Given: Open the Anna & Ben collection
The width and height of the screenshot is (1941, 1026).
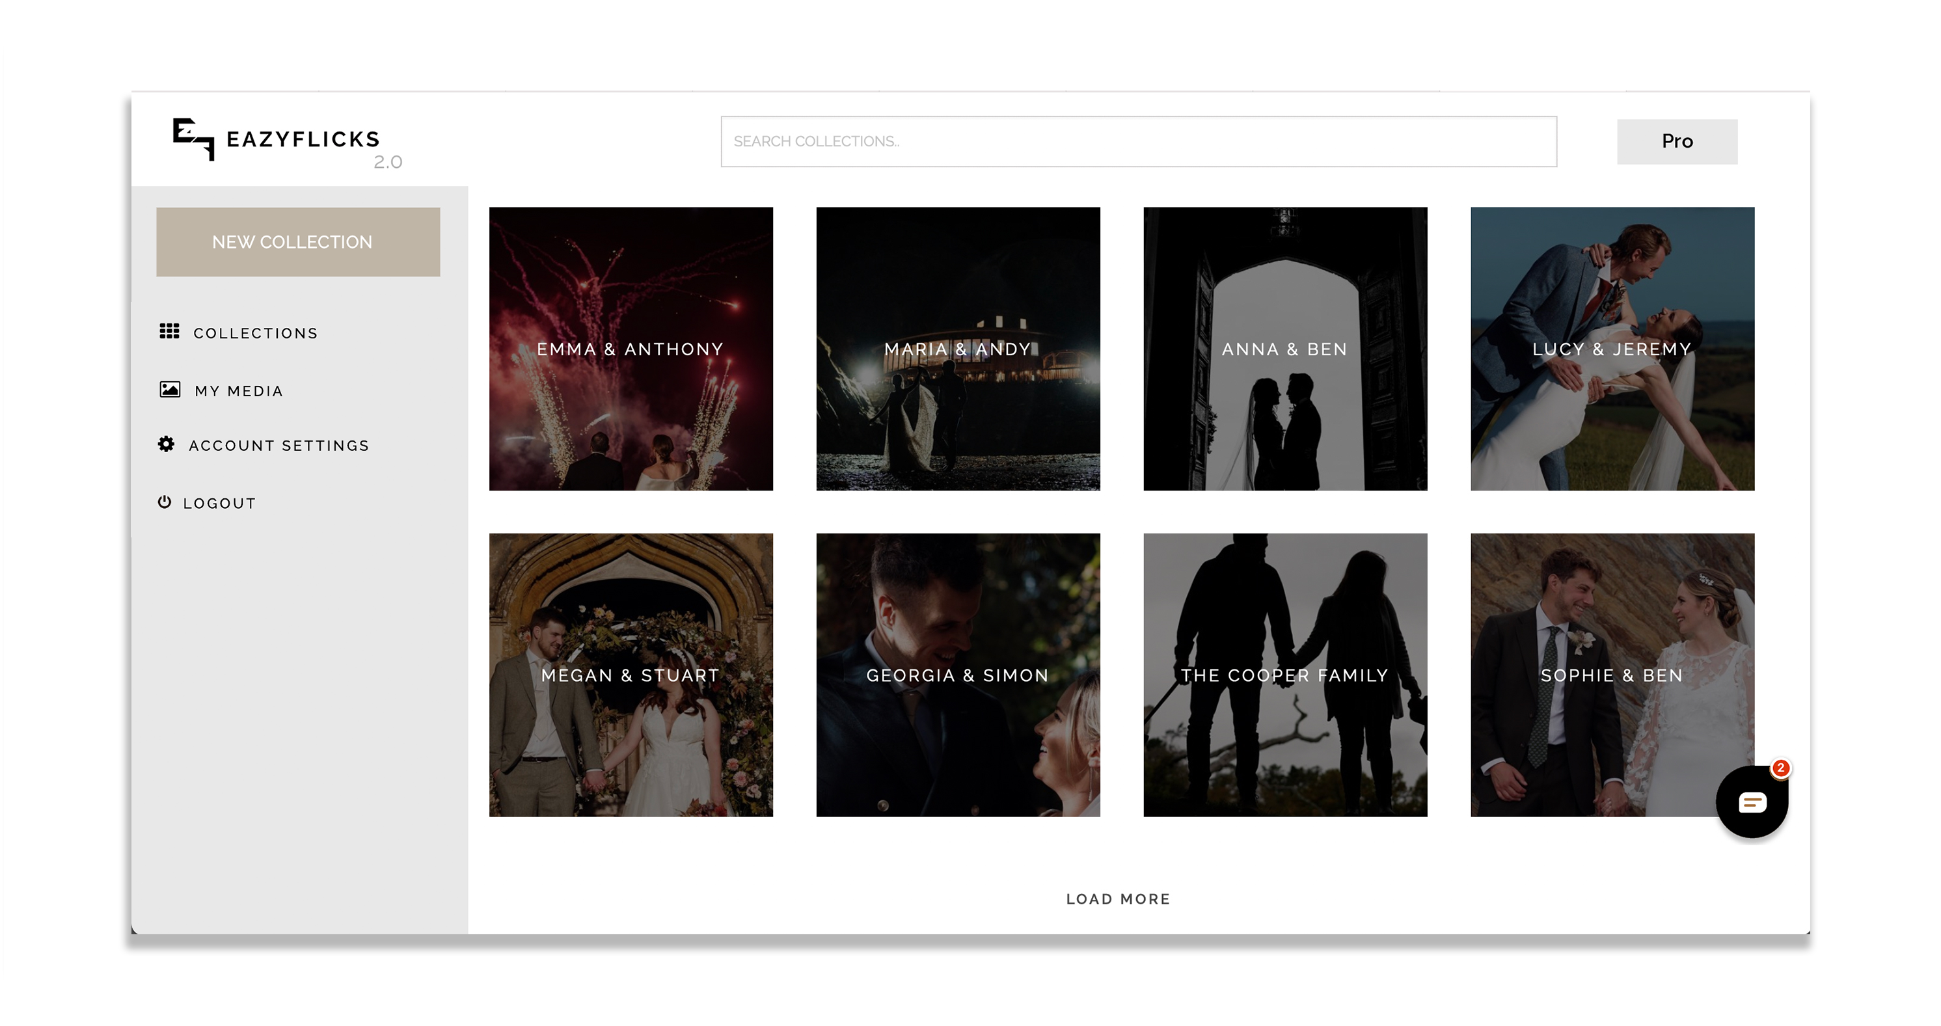Looking at the screenshot, I should click(1286, 349).
